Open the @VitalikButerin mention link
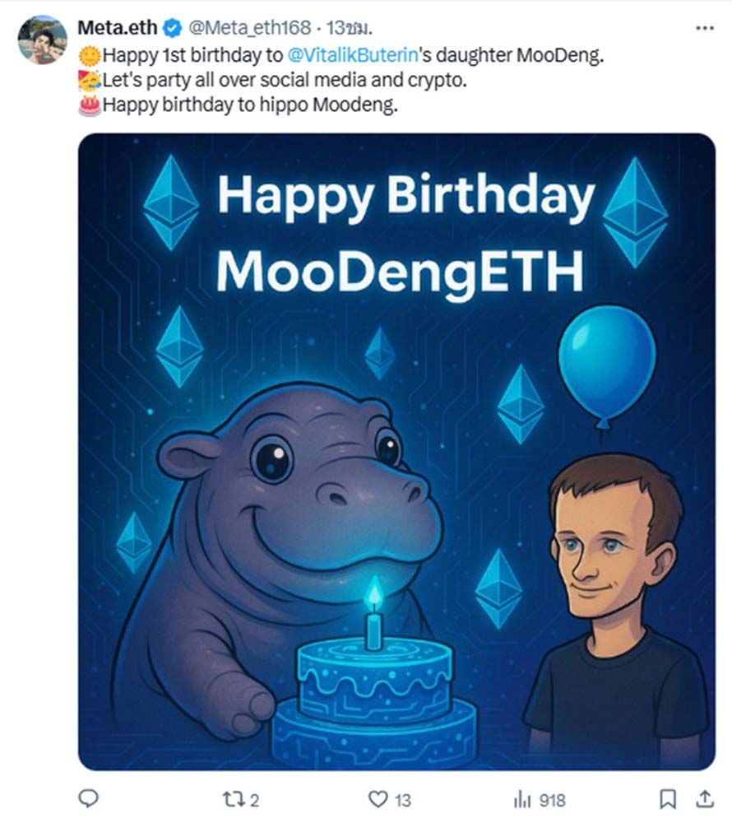 tap(353, 54)
